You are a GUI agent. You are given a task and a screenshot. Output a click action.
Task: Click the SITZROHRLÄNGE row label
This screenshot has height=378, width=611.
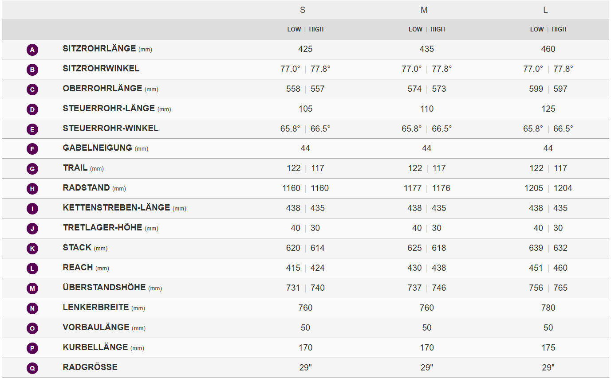[99, 49]
